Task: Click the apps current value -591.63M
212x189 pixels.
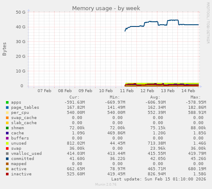Action: [x=75, y=102]
